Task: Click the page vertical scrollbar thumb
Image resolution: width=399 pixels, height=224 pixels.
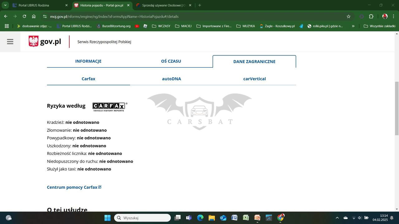Action: click(397, 108)
